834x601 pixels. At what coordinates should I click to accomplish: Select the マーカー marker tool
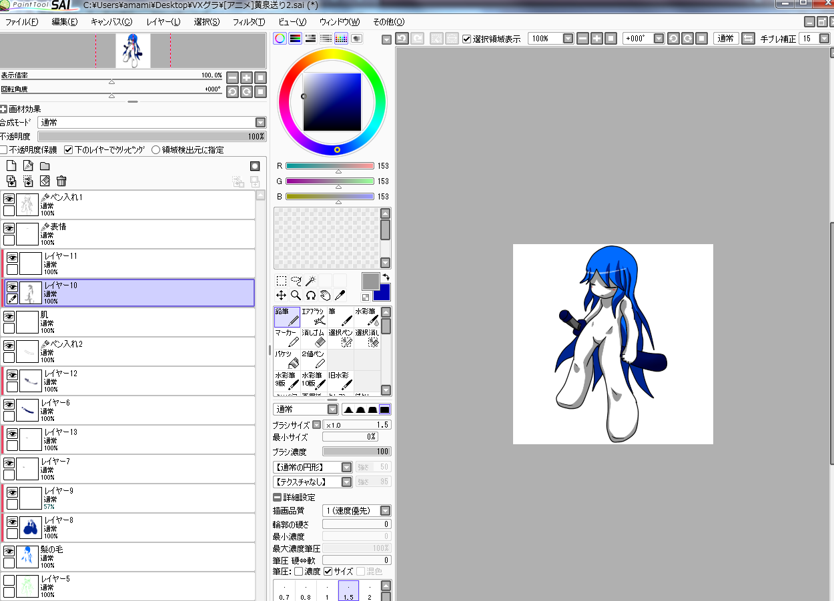point(287,338)
